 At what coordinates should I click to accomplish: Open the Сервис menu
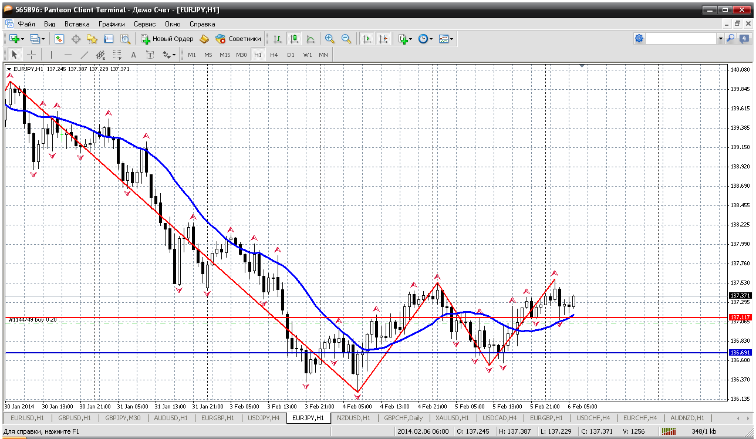(x=144, y=24)
